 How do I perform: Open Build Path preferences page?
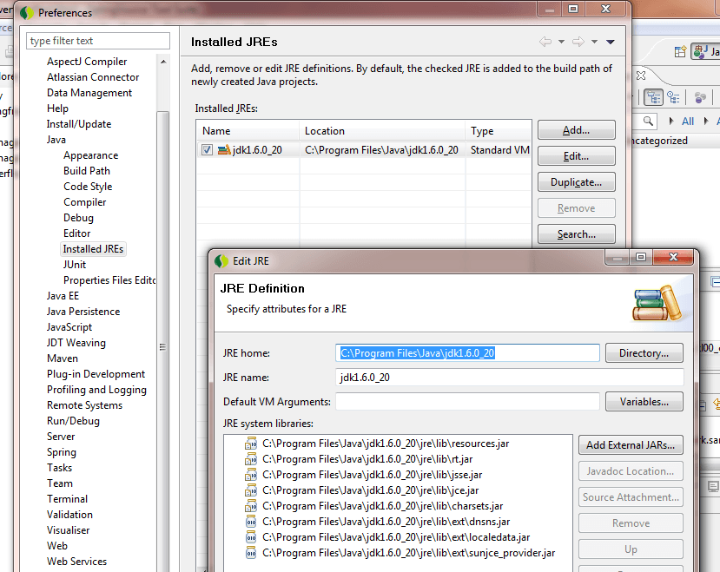tap(87, 171)
